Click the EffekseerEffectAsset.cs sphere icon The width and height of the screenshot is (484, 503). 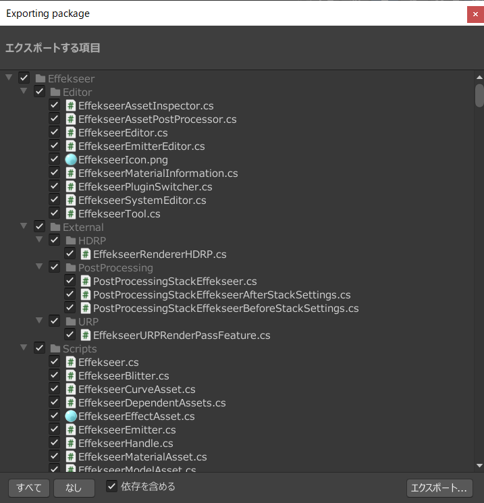pos(71,417)
